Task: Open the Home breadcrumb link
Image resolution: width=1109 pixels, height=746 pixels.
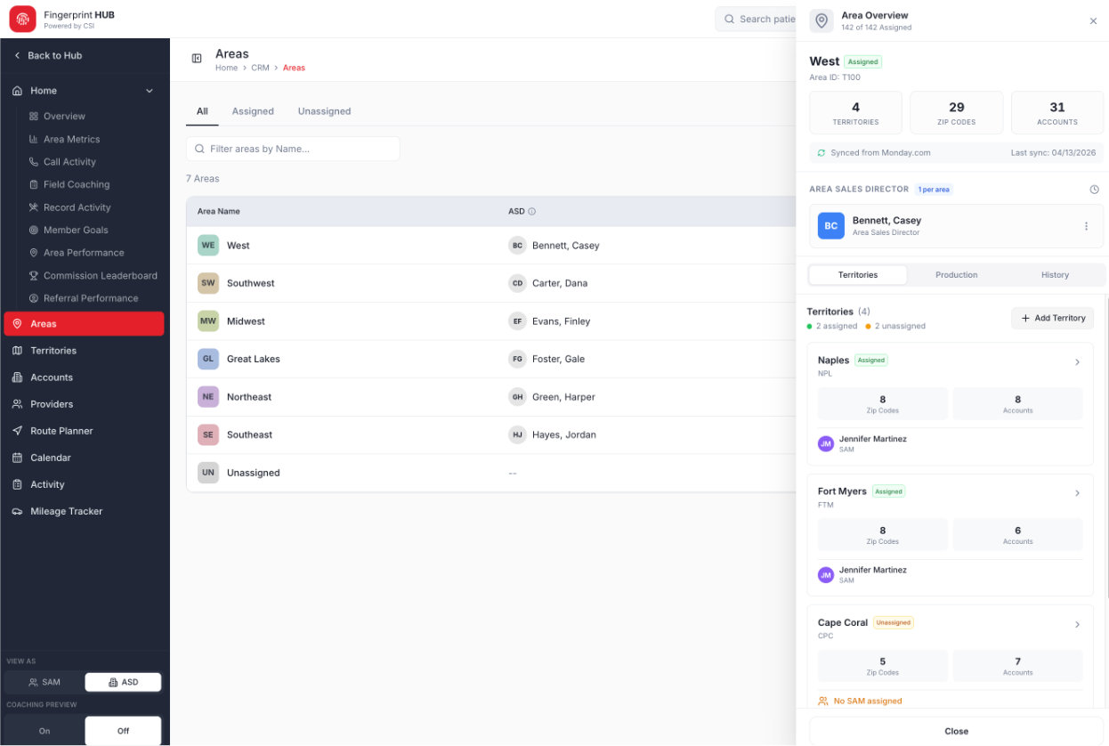Action: tap(226, 68)
